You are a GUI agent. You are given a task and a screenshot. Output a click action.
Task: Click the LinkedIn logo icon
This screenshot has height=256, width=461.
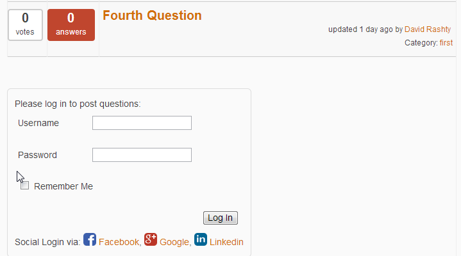(201, 240)
